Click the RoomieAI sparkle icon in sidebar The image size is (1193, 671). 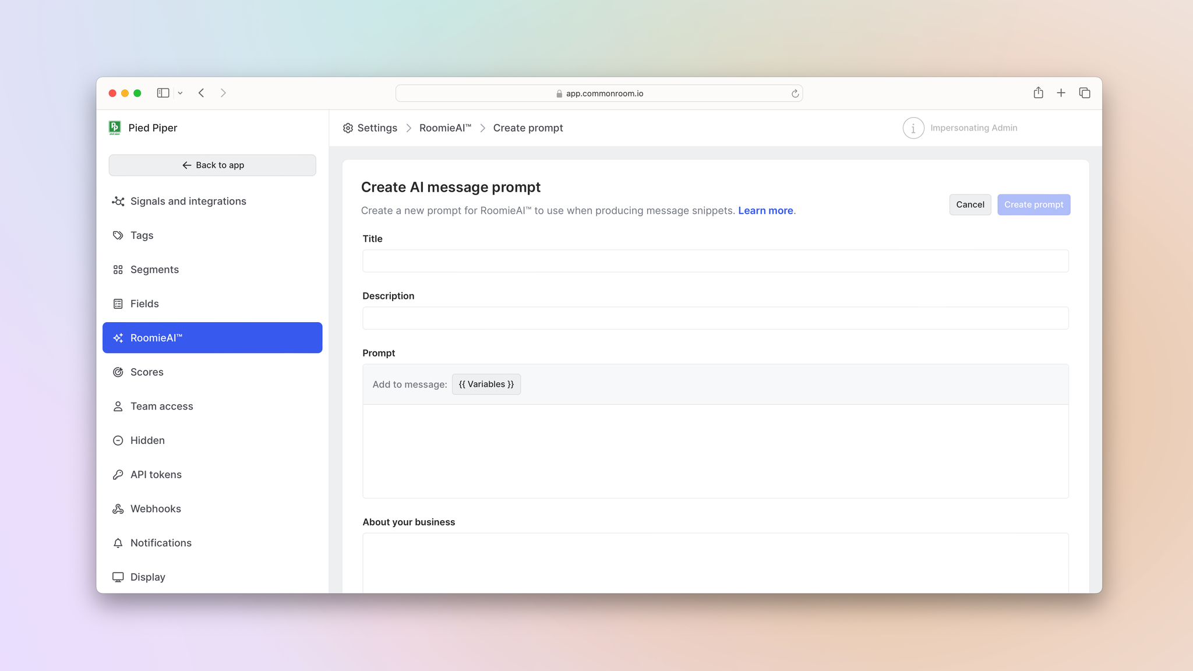click(x=118, y=338)
